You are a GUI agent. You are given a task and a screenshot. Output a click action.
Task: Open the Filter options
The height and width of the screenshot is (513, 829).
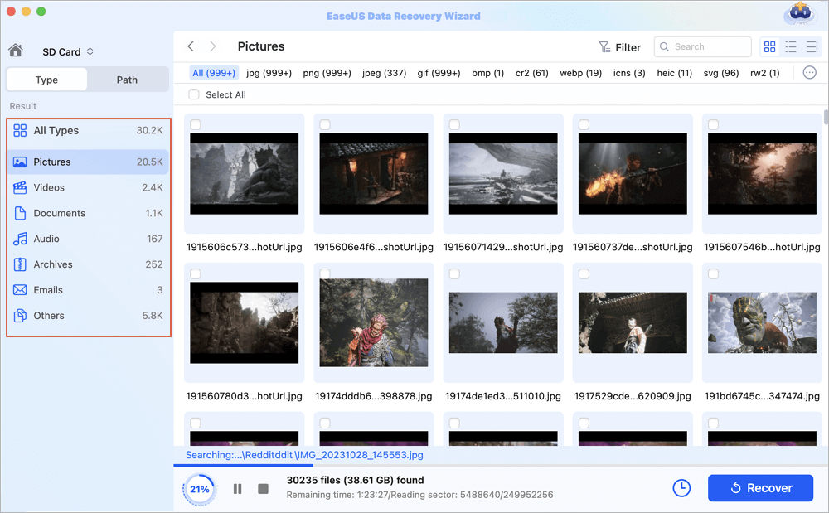click(x=619, y=47)
